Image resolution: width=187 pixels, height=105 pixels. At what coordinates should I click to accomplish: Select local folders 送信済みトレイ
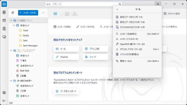click(x=28, y=86)
